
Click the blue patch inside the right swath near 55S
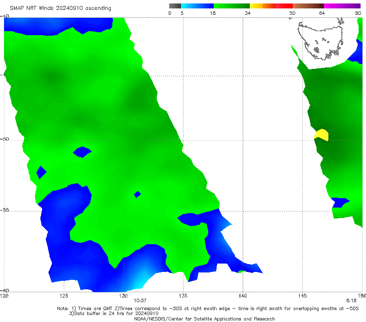click(340, 203)
